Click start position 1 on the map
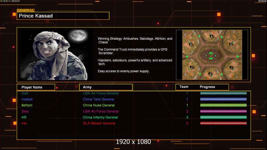The height and width of the screenshot is (150, 267). (231, 67)
